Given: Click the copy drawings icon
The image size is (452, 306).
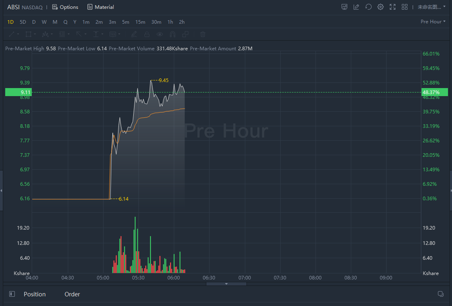Looking at the screenshot, I should 185,34.
